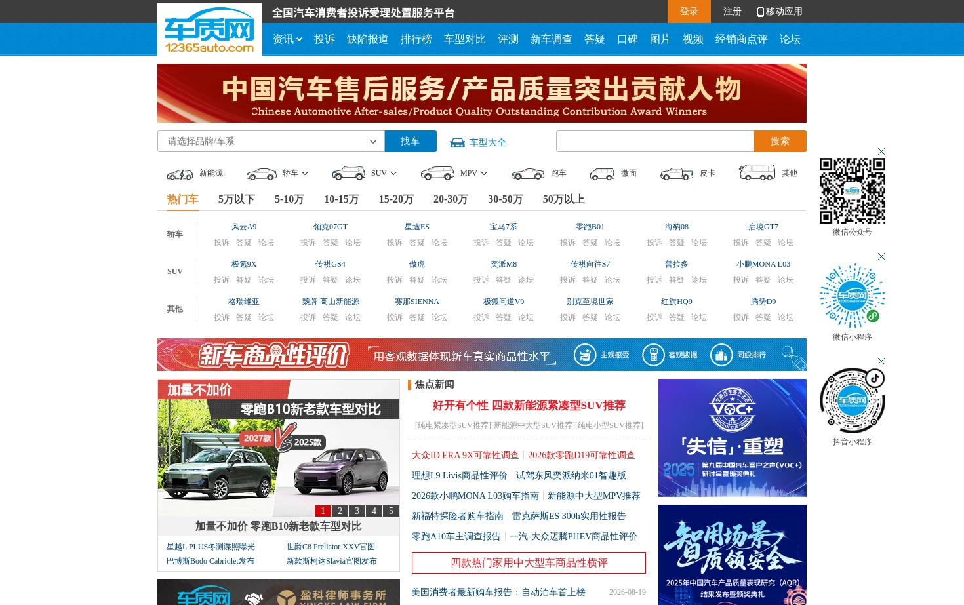The width and height of the screenshot is (964, 605).
Task: Click the 主观感受 icon in banner
Action: point(585,355)
